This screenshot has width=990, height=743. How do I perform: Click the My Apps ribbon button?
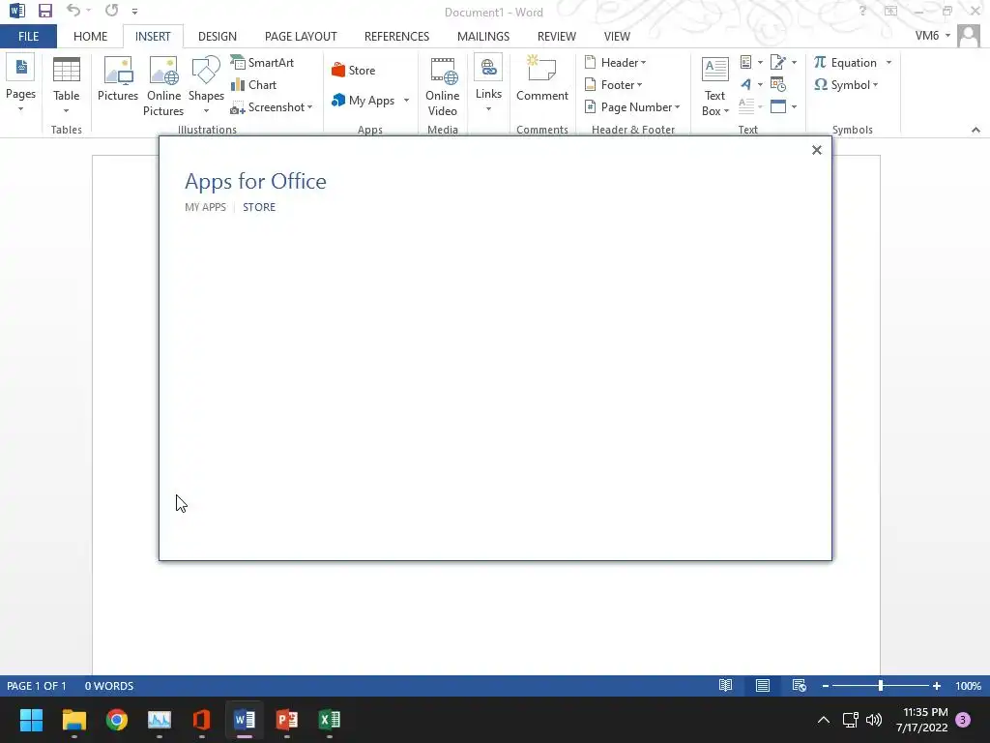[364, 101]
